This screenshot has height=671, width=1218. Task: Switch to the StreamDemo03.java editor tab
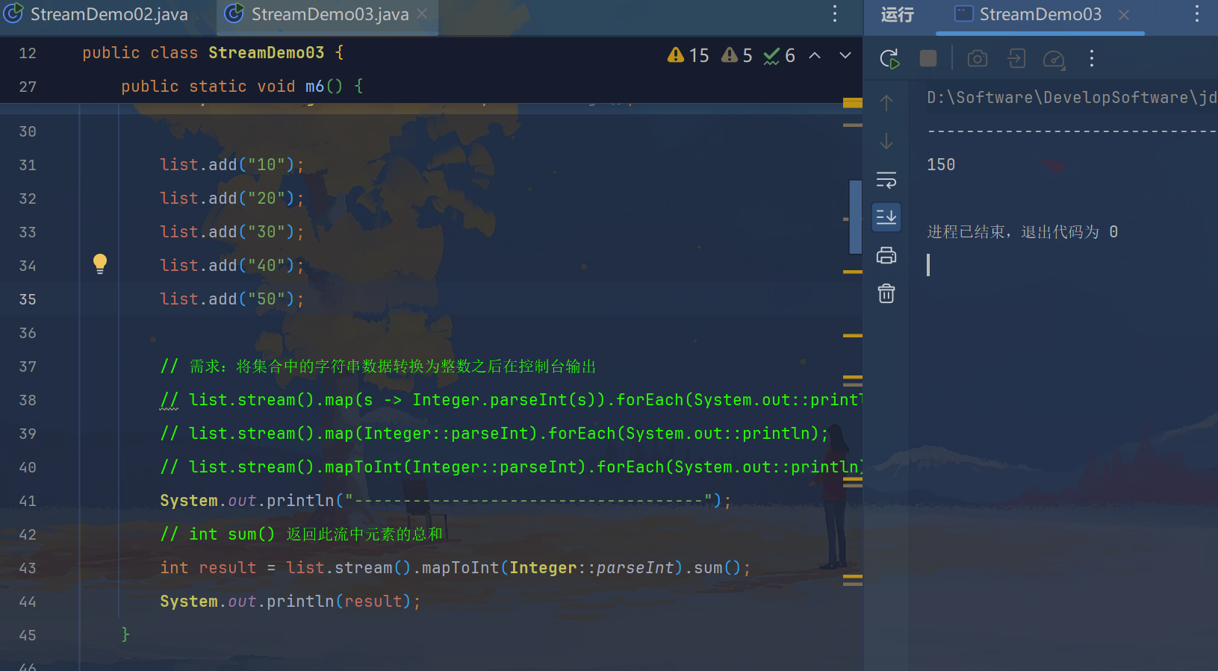point(329,14)
